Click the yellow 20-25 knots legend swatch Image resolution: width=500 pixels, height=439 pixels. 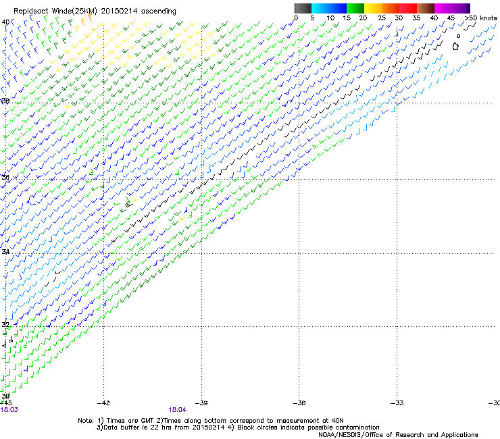point(373,8)
